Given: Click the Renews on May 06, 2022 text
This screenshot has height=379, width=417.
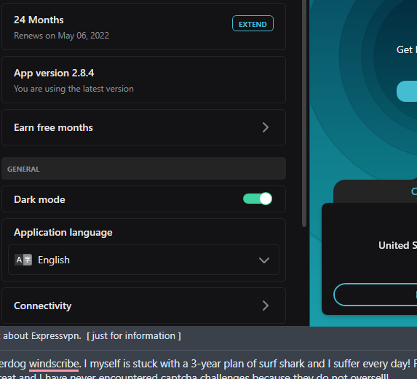Looking at the screenshot, I should pos(61,36).
